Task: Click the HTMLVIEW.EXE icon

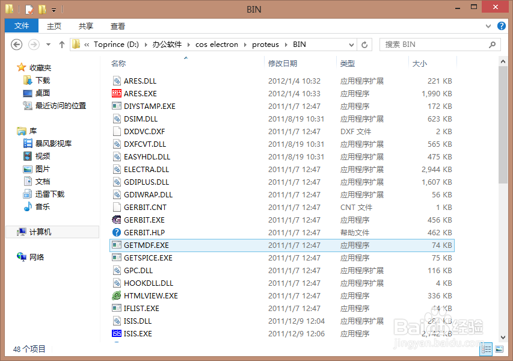Action: (117, 296)
